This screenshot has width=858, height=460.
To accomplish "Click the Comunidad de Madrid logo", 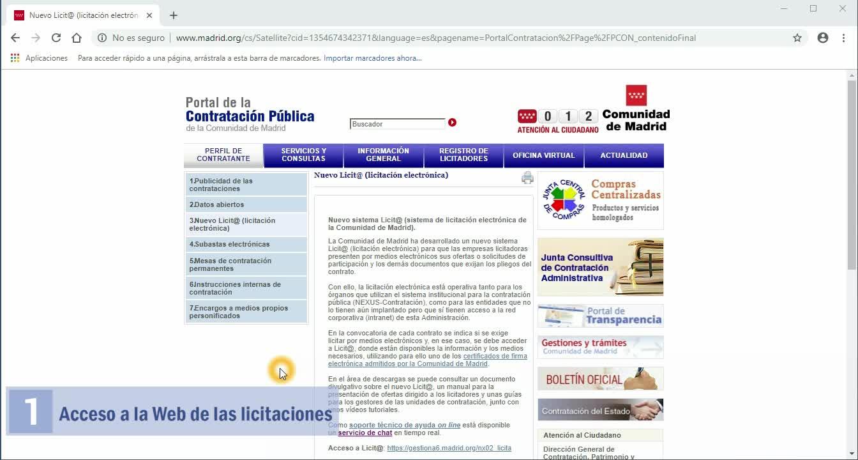I will click(x=636, y=109).
